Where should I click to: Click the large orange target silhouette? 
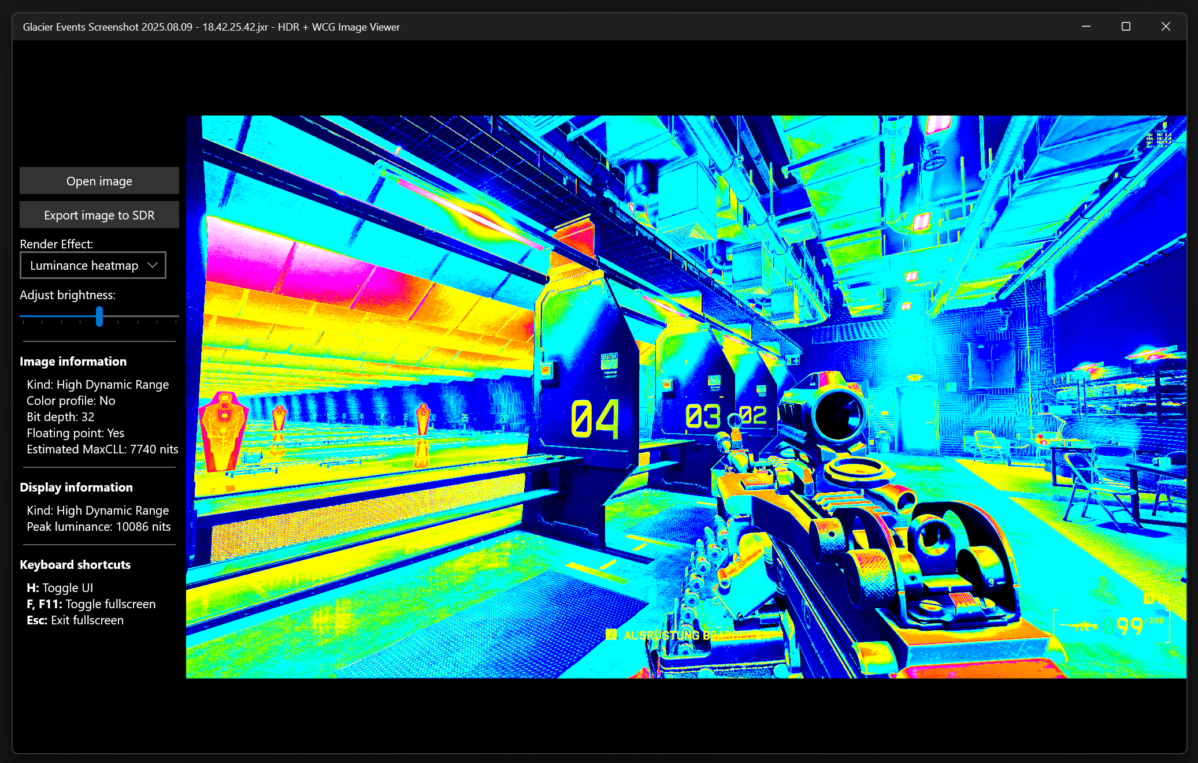click(223, 430)
